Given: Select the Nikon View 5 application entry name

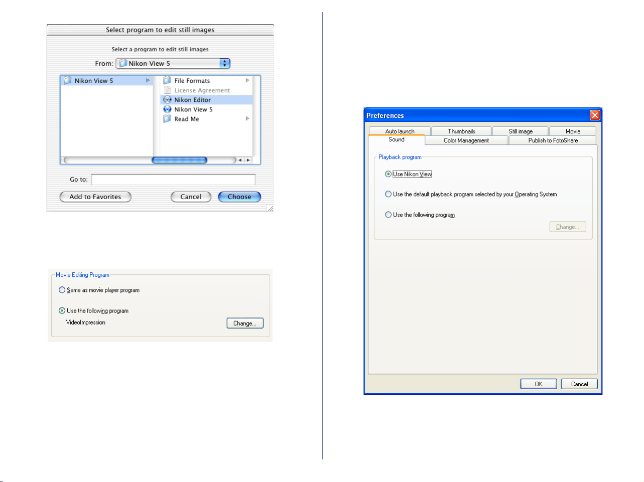Looking at the screenshot, I should pyautogui.click(x=193, y=109).
